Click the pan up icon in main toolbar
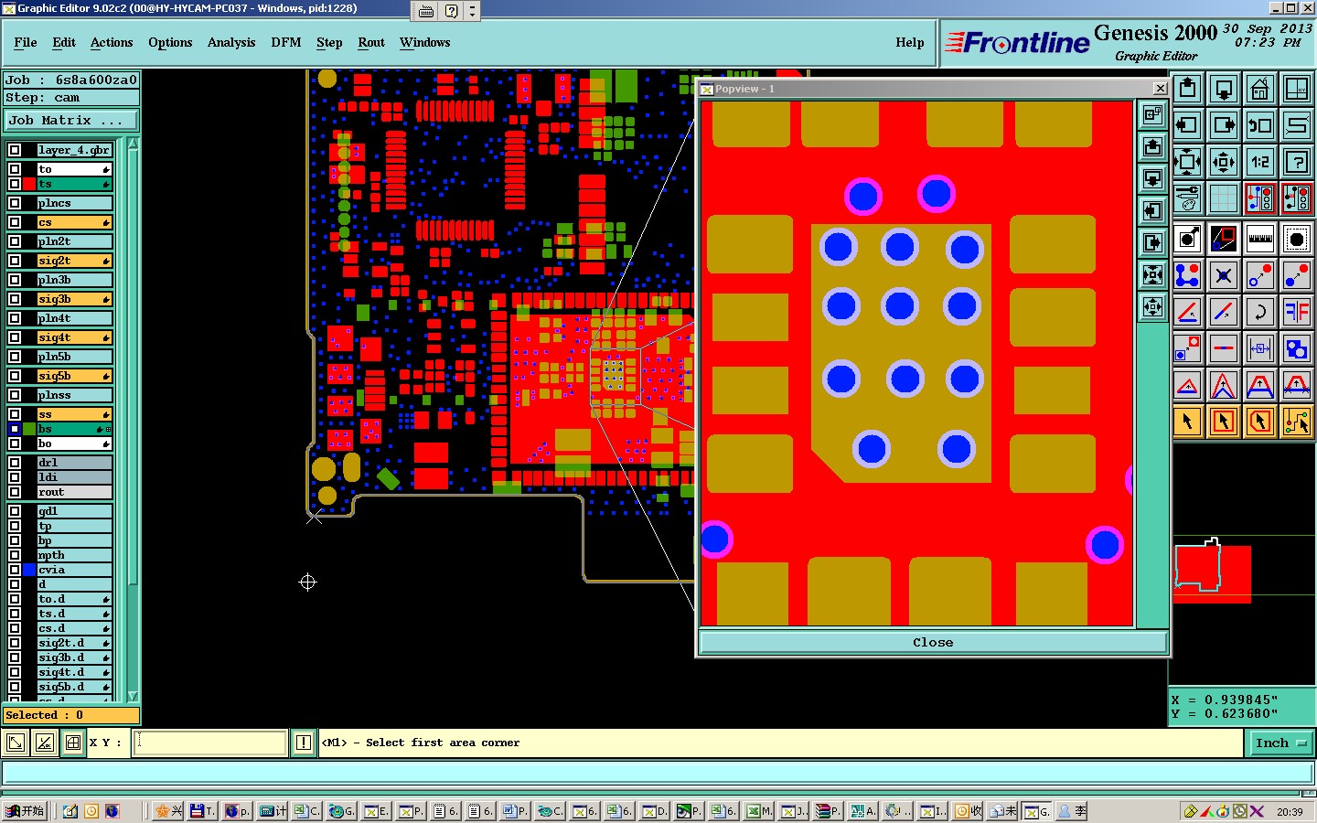This screenshot has width=1317, height=823. (1187, 89)
